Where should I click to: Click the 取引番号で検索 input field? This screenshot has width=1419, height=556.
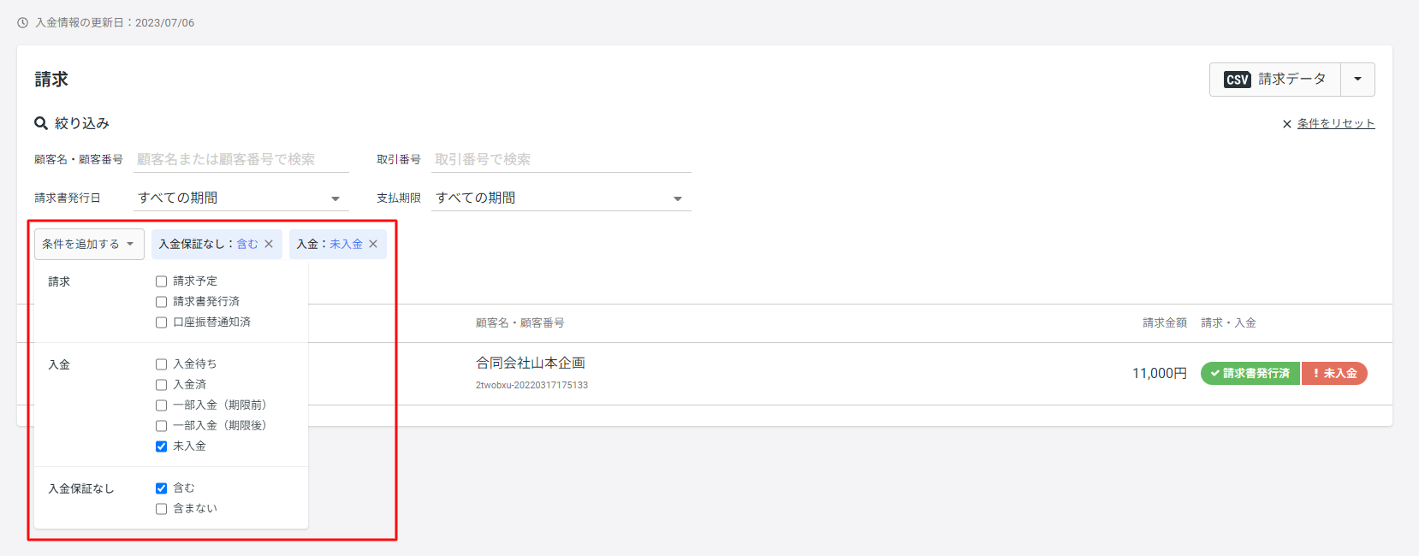561,159
